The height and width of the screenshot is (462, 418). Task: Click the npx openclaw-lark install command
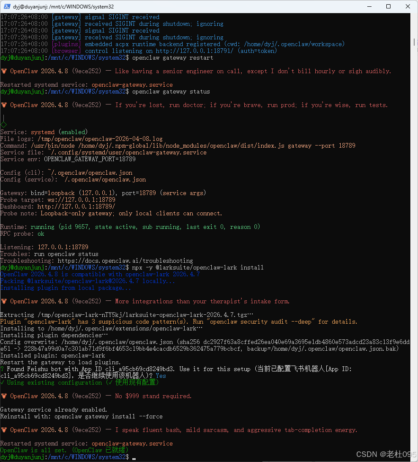198,267
